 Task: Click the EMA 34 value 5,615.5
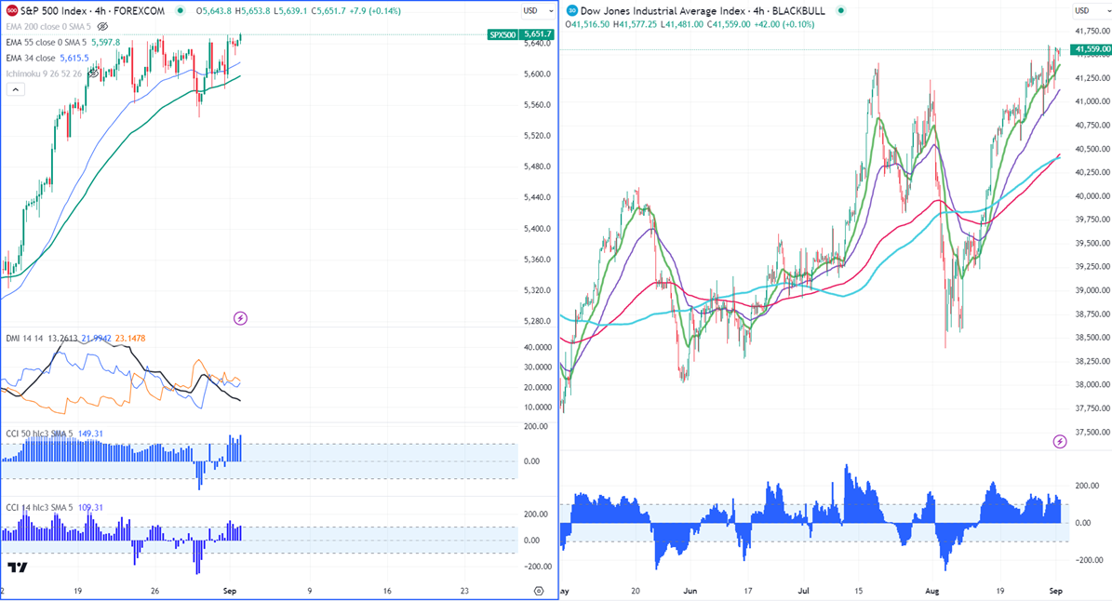74,58
